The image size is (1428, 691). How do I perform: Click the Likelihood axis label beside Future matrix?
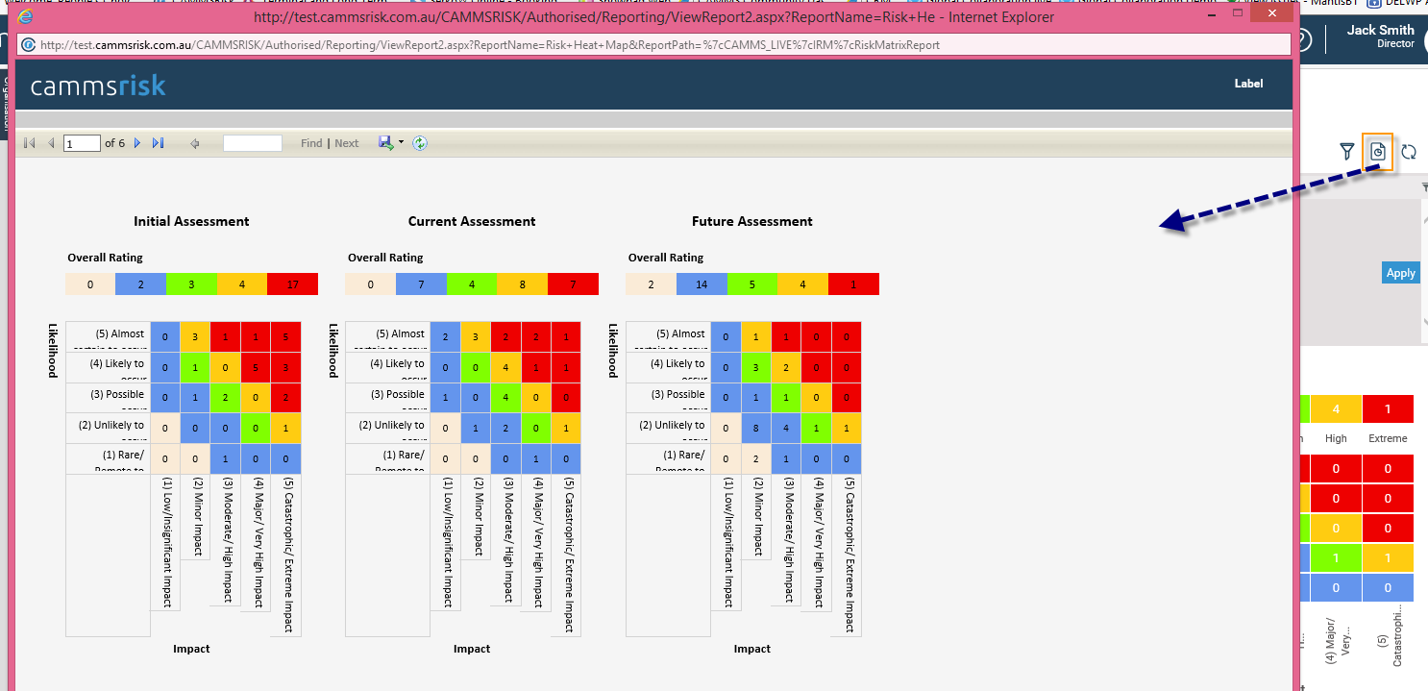613,350
